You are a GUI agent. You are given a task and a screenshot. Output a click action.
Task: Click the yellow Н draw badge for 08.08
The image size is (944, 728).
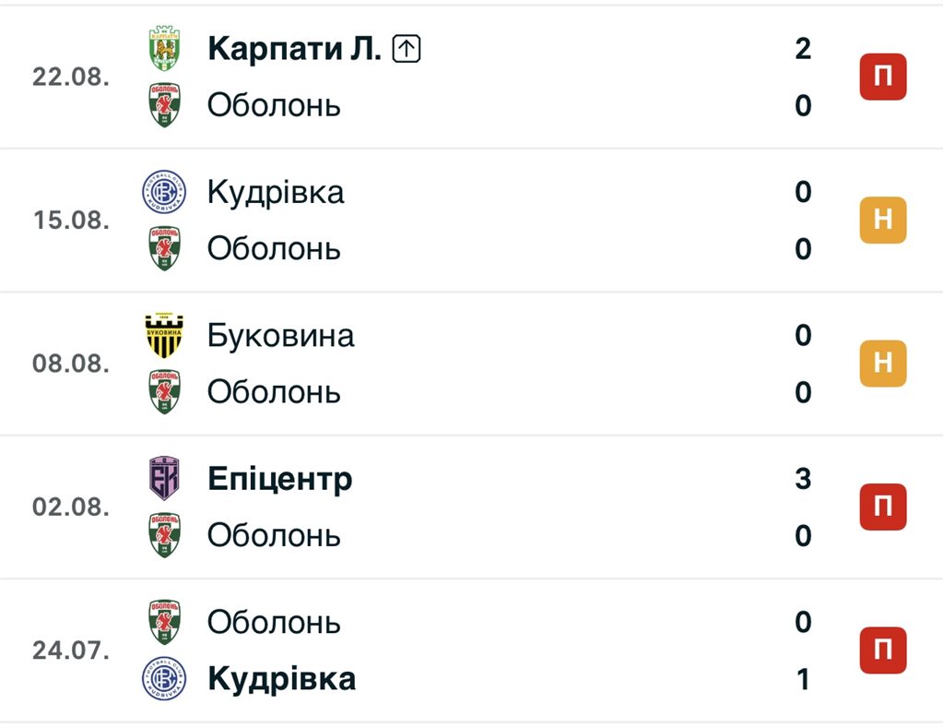(x=882, y=364)
